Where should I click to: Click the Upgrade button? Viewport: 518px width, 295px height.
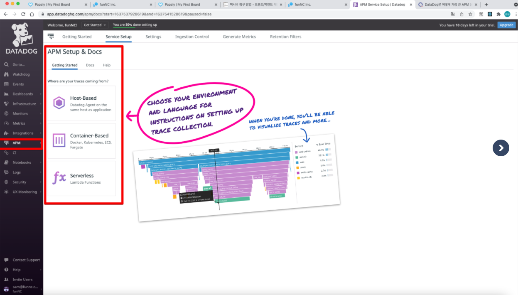point(506,25)
